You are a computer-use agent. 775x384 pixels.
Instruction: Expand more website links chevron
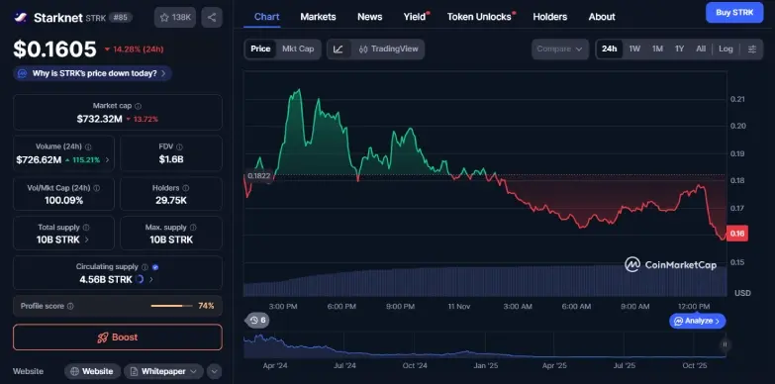click(214, 371)
